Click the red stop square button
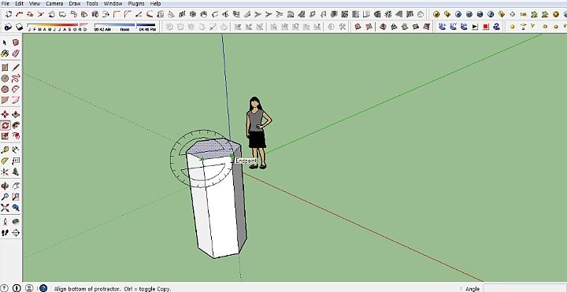Image resolution: width=567 pixels, height=292 pixels. 486,27
